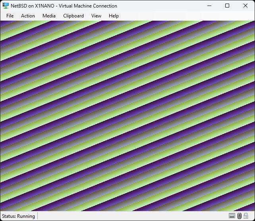Click the lock security status icon

point(246,216)
